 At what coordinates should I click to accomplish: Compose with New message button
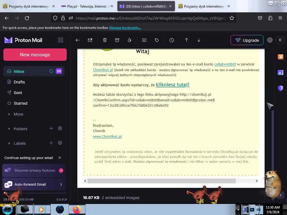35,55
